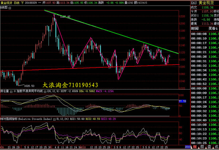Click the MACD:-4.1294 value
This screenshot has height=150, width=219.
pyautogui.click(x=105, y=91)
